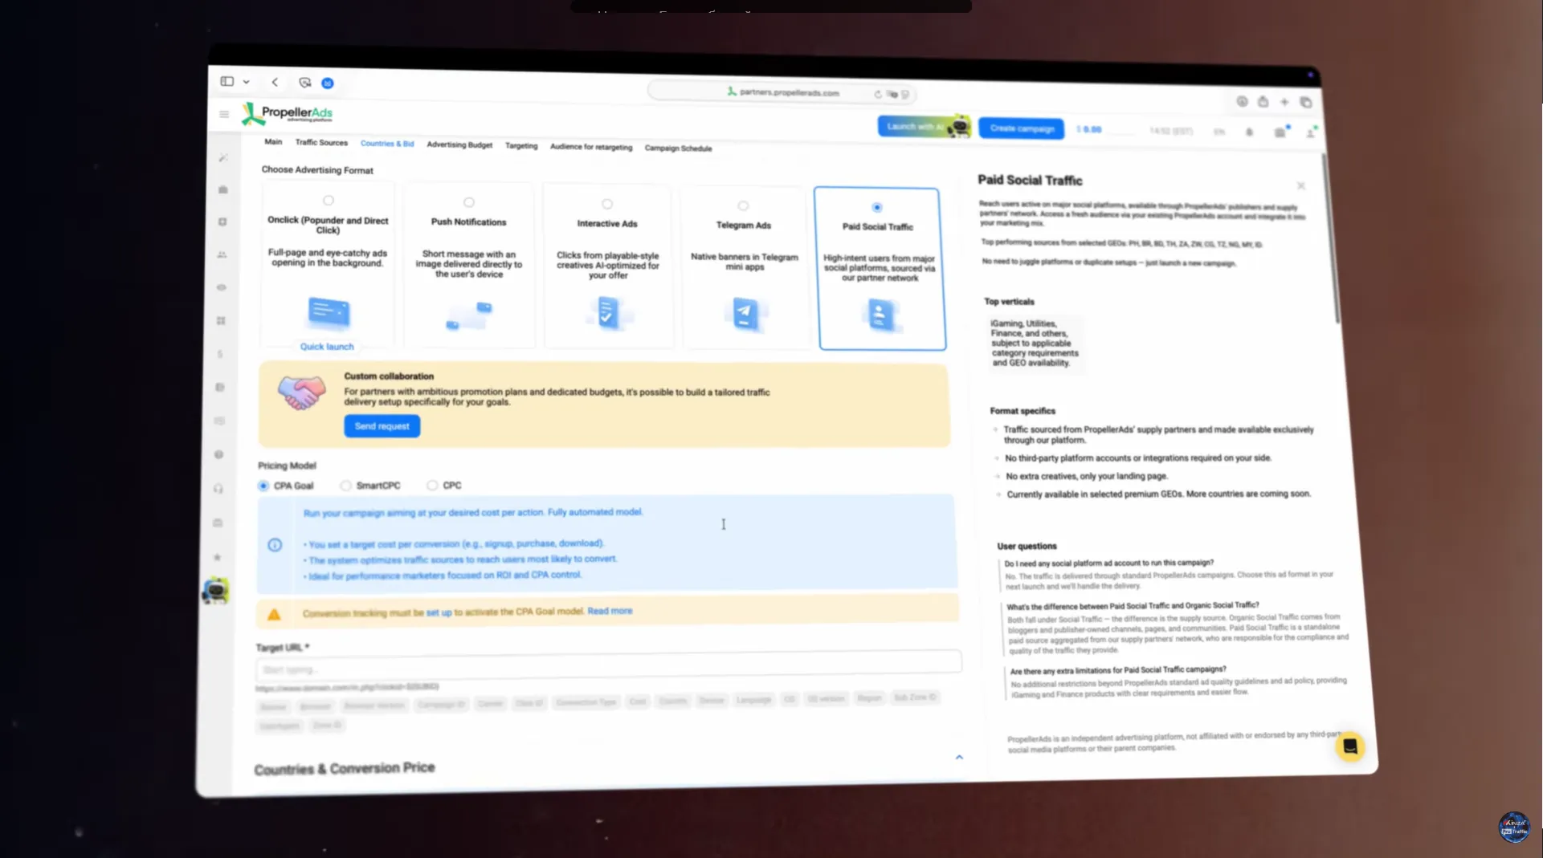Jump to the Campaign Schedule tab
Viewport: 1543px width, 858px height.
tap(678, 148)
